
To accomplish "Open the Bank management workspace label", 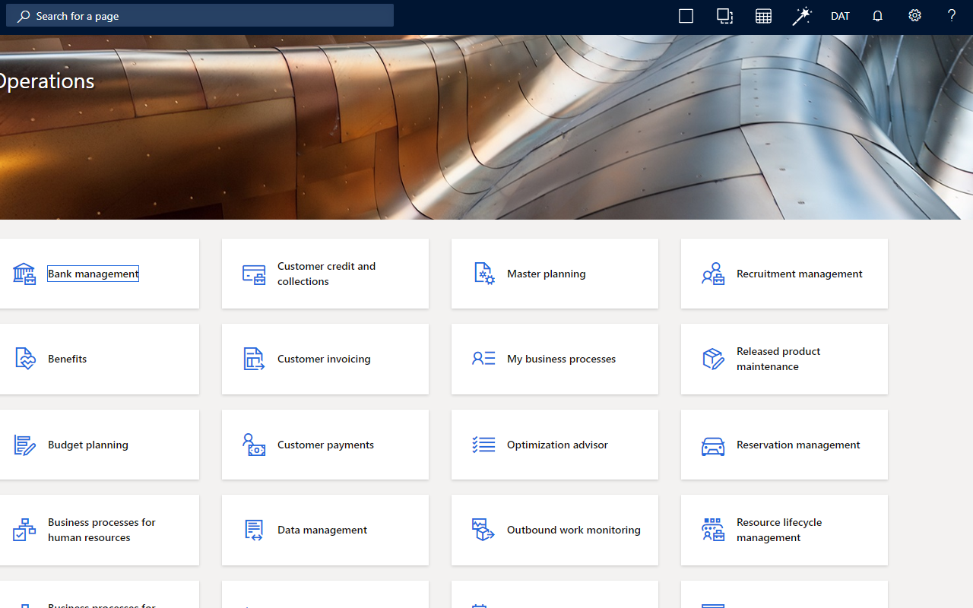I will click(93, 274).
